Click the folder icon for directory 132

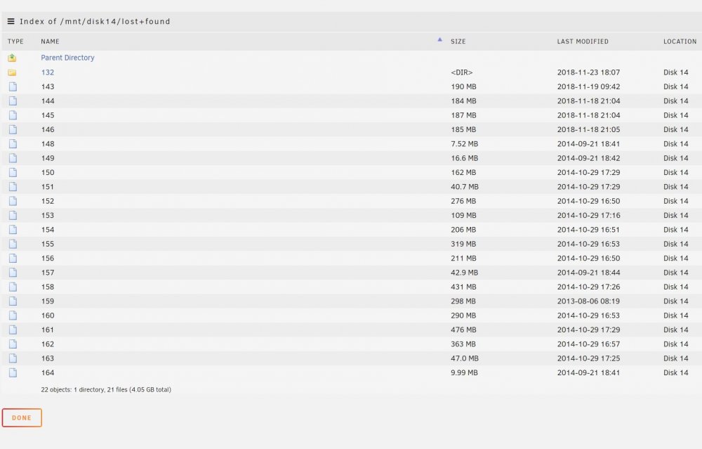coord(12,72)
